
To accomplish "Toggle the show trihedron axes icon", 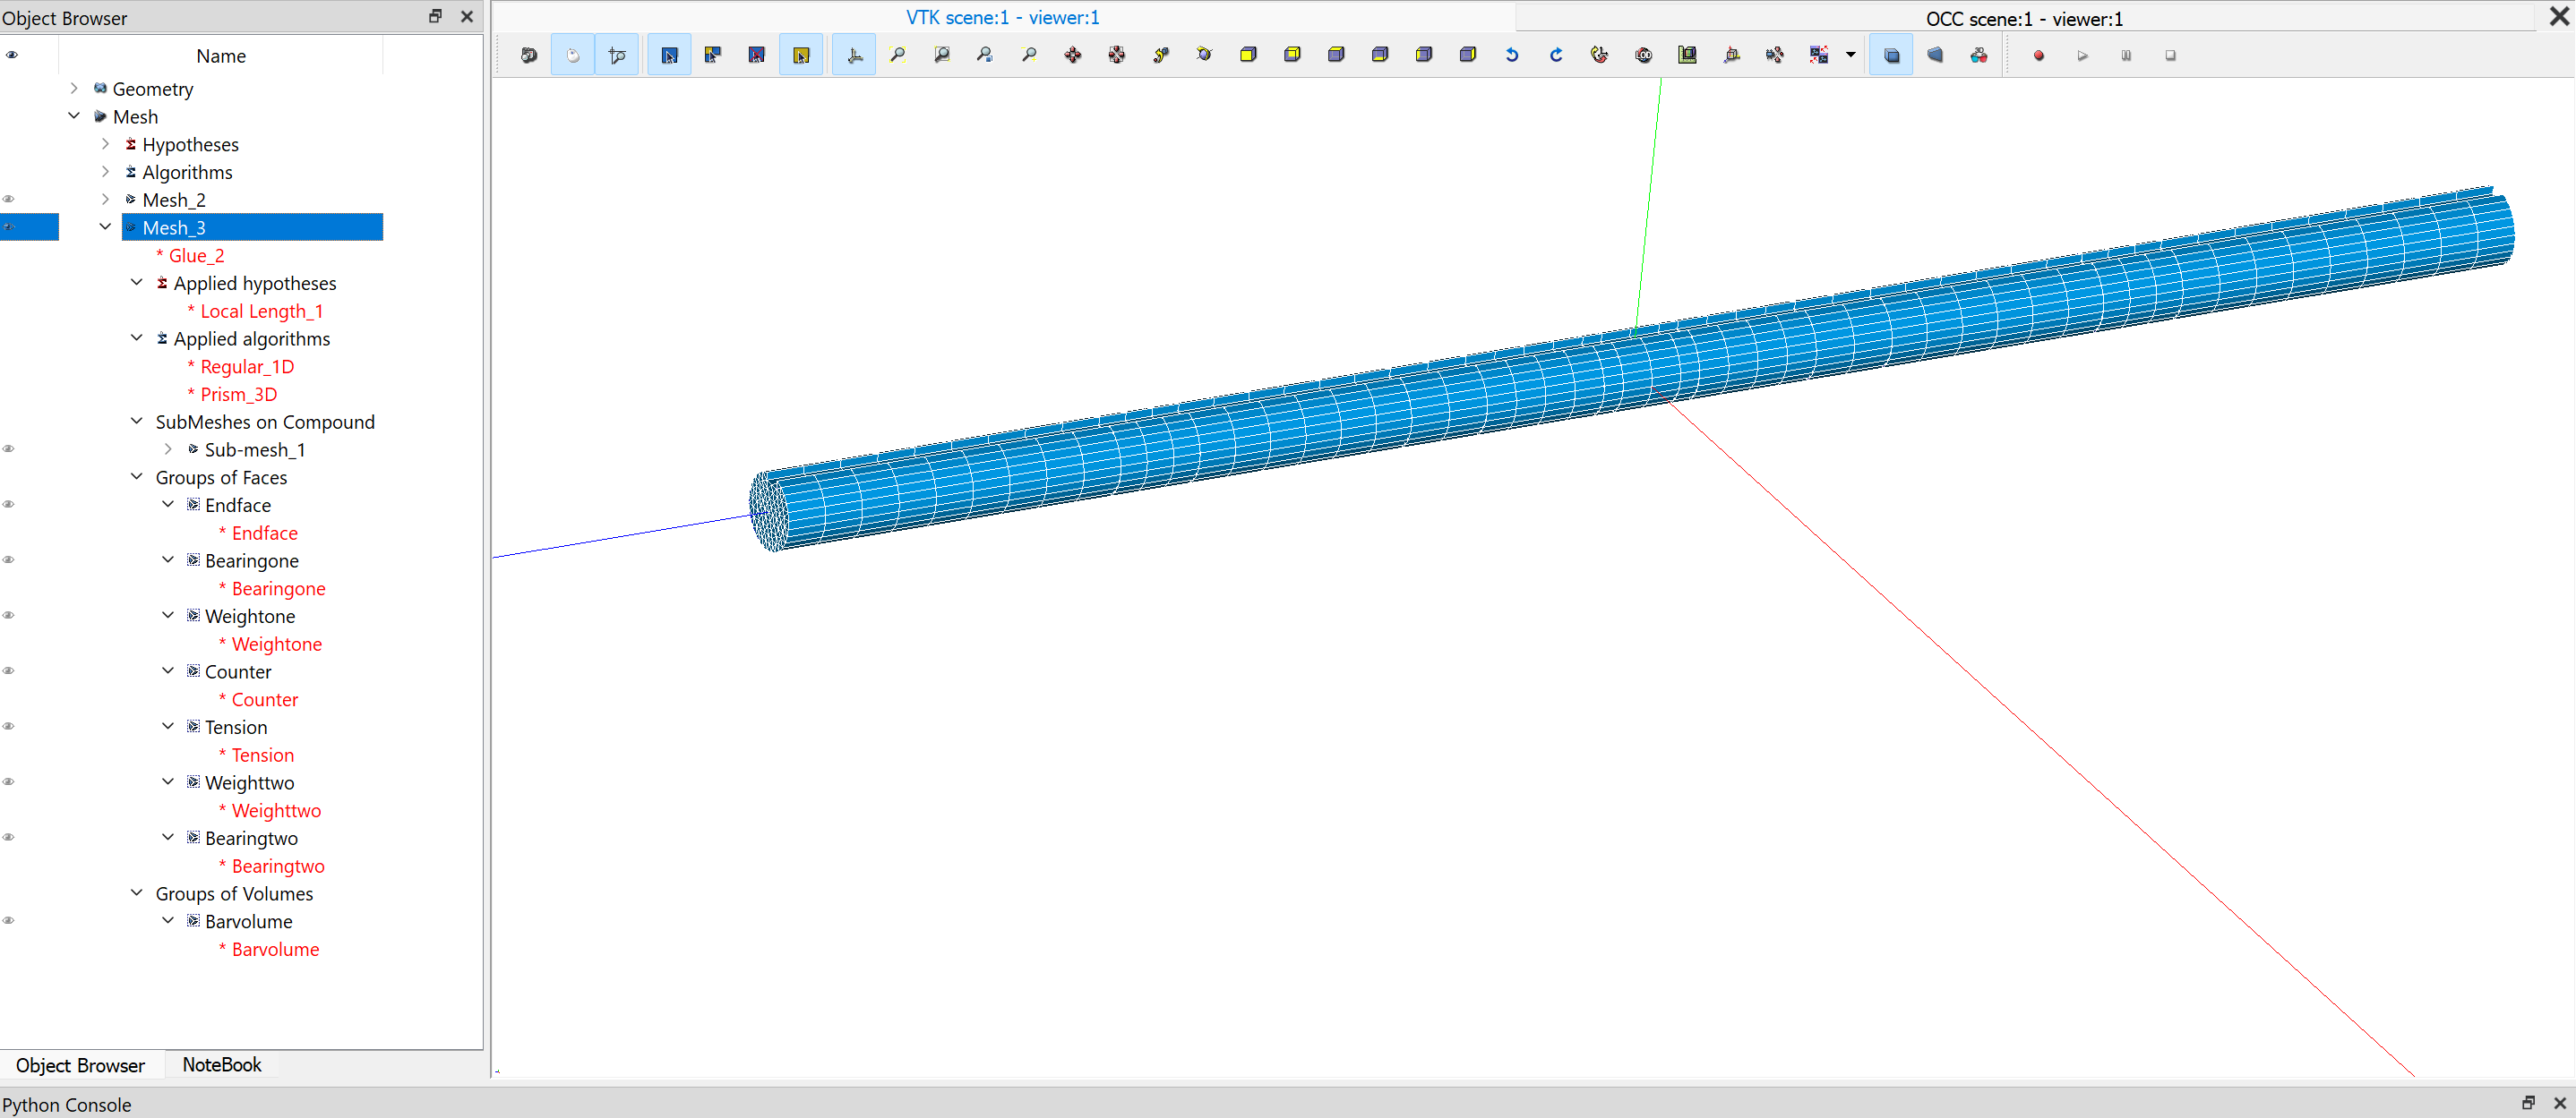I will [854, 56].
